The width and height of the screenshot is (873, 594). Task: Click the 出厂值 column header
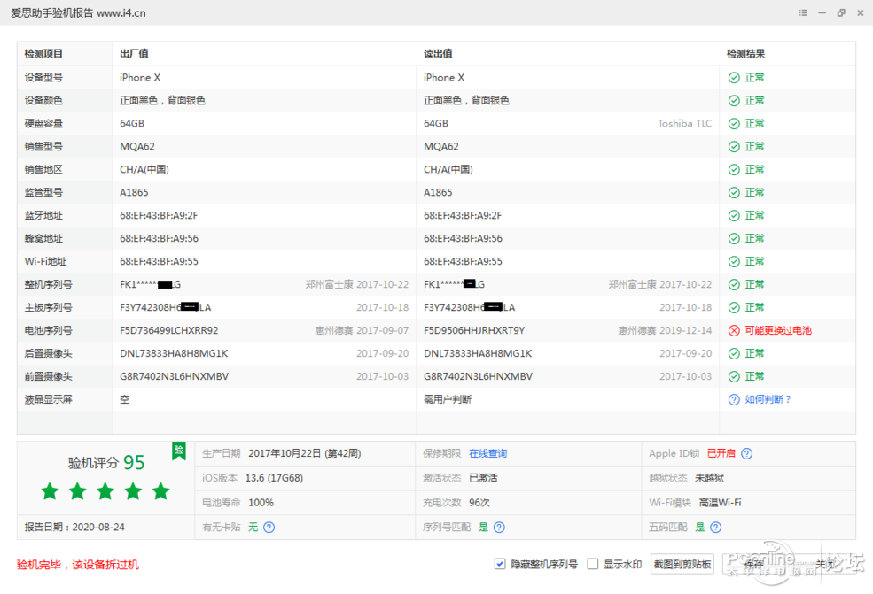coord(134,54)
